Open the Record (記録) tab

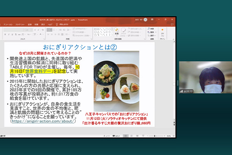[30, 24]
